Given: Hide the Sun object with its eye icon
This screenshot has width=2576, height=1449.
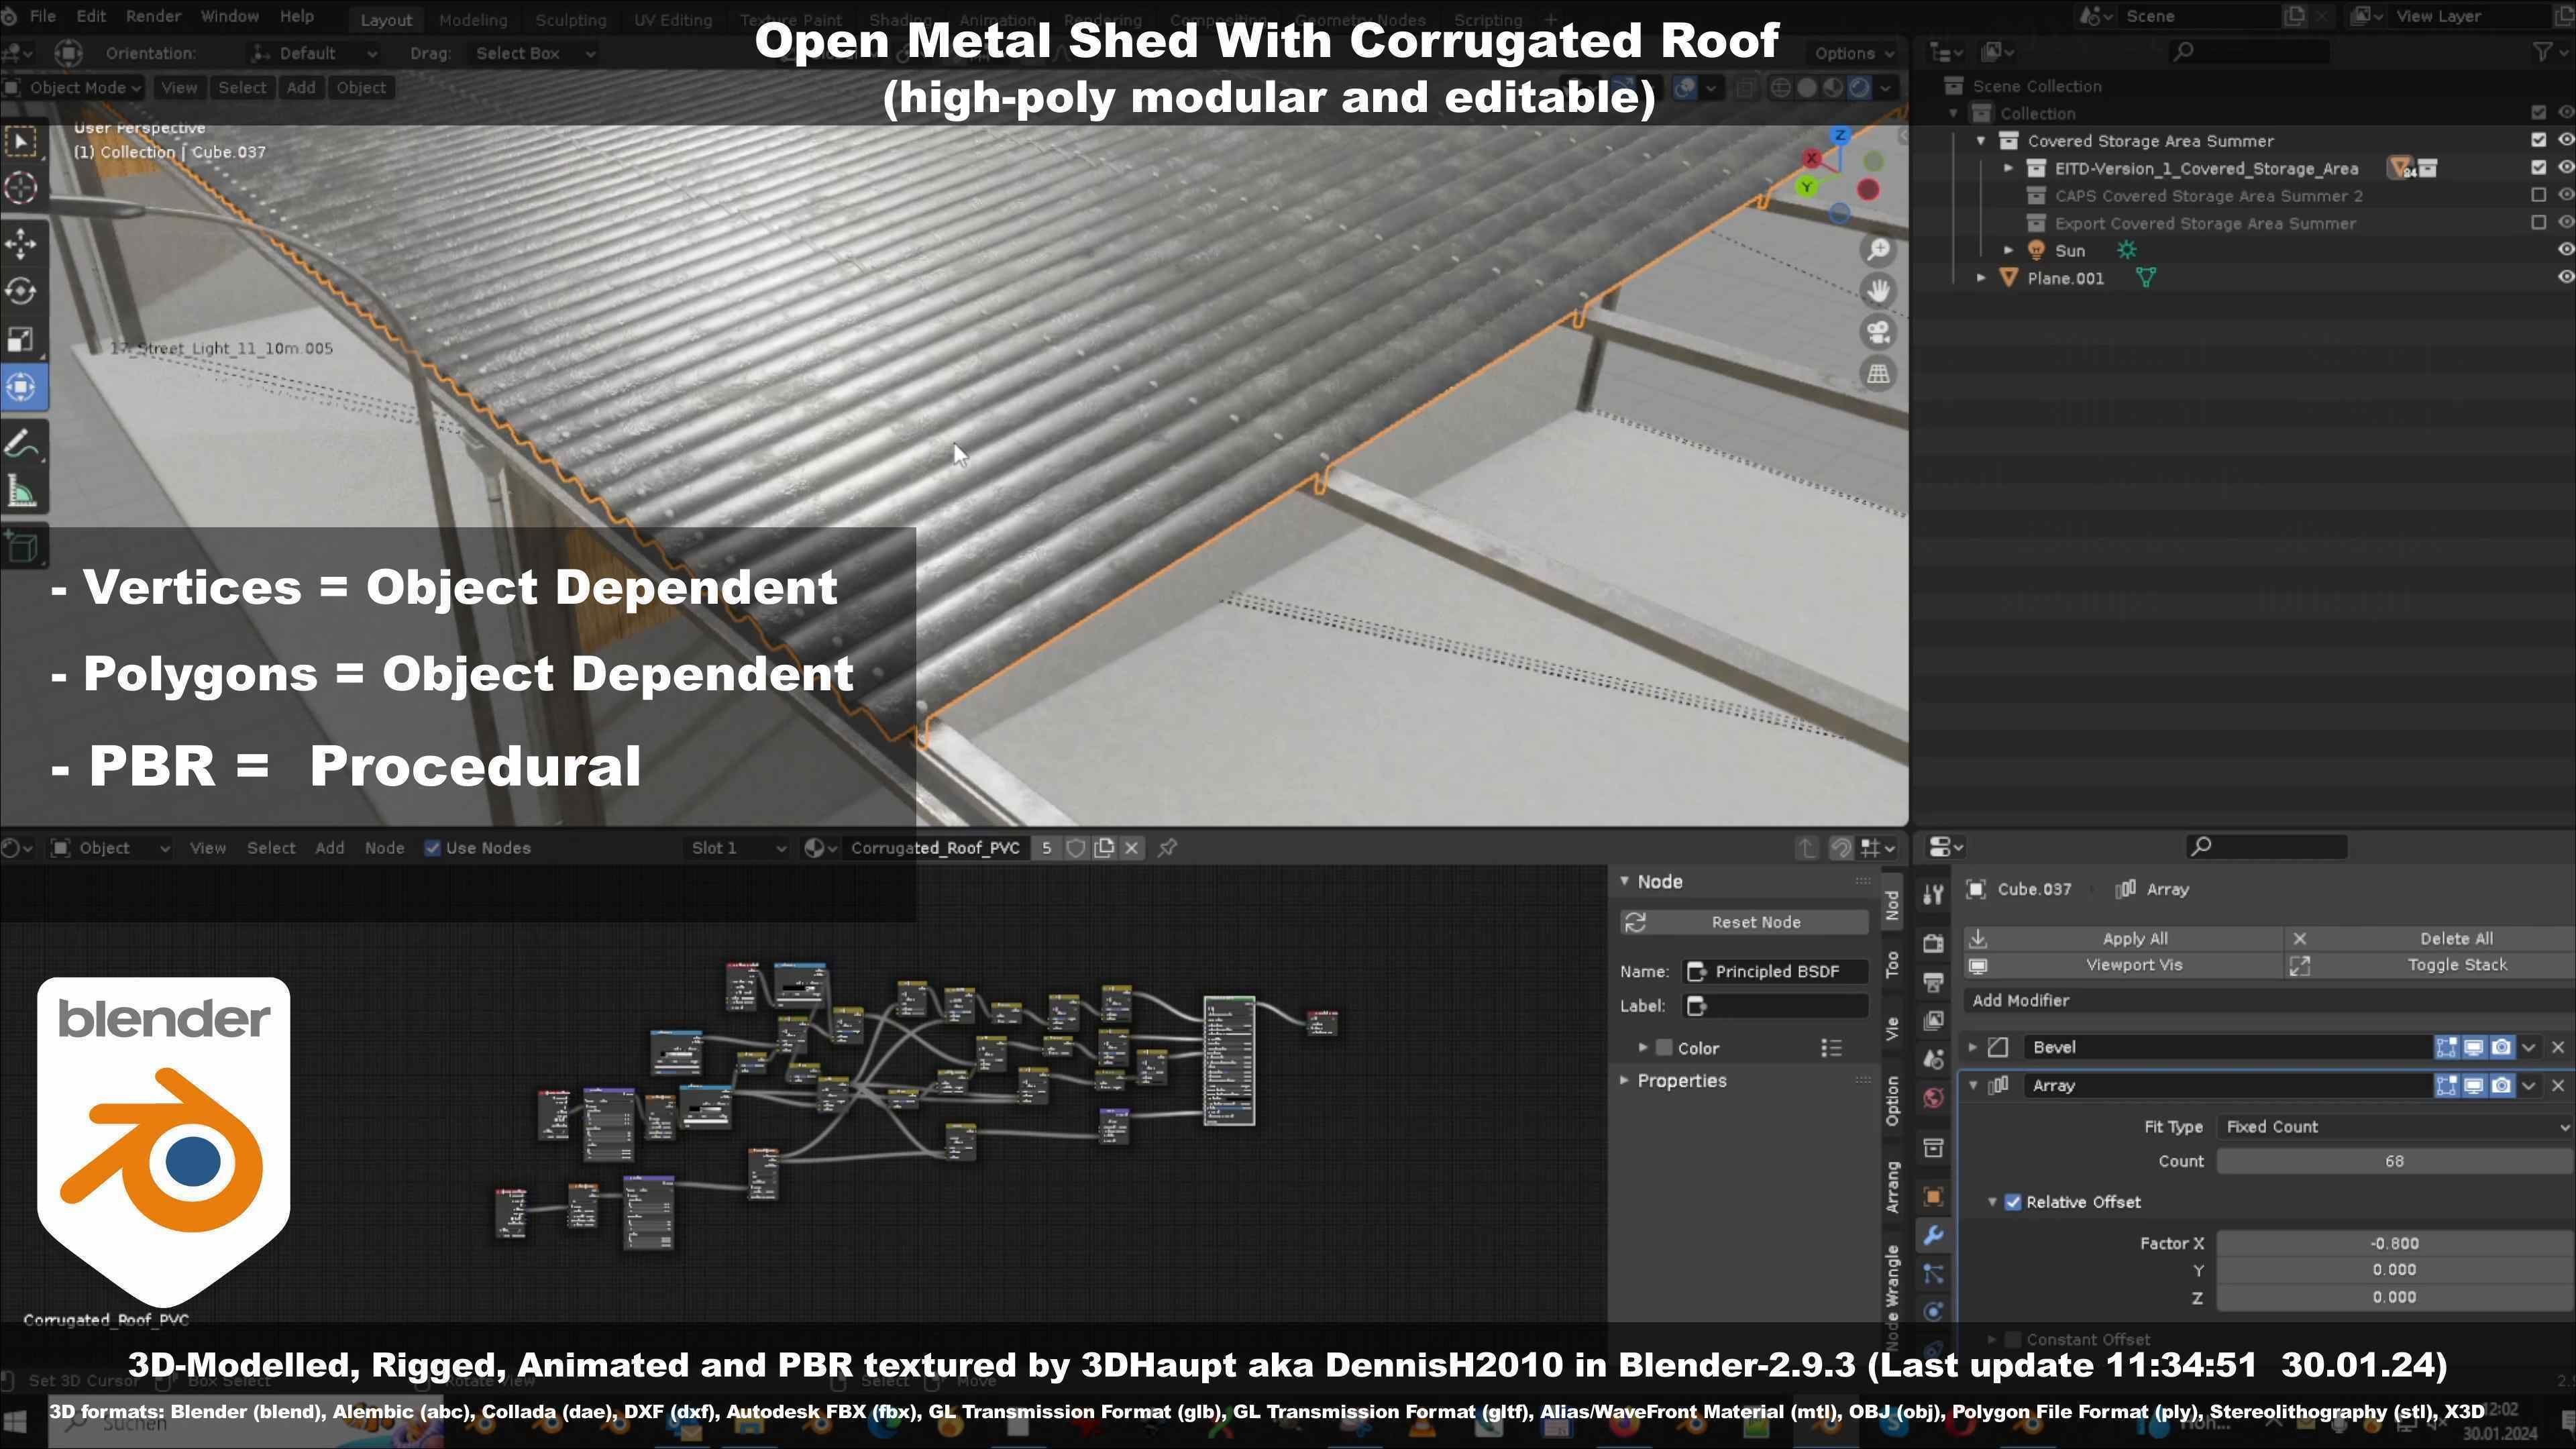Looking at the screenshot, I should point(2565,250).
